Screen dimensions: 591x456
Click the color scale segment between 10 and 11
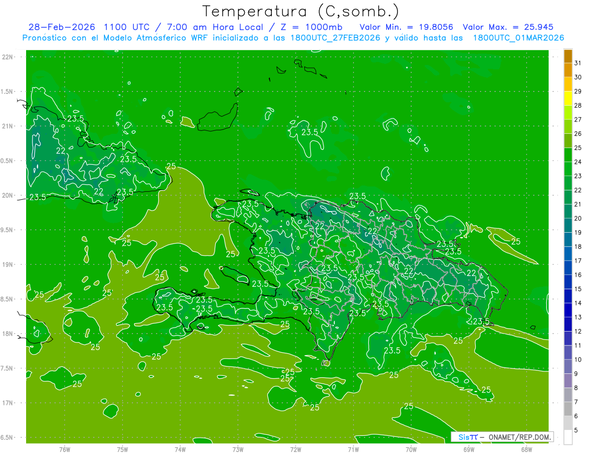pyautogui.click(x=568, y=352)
